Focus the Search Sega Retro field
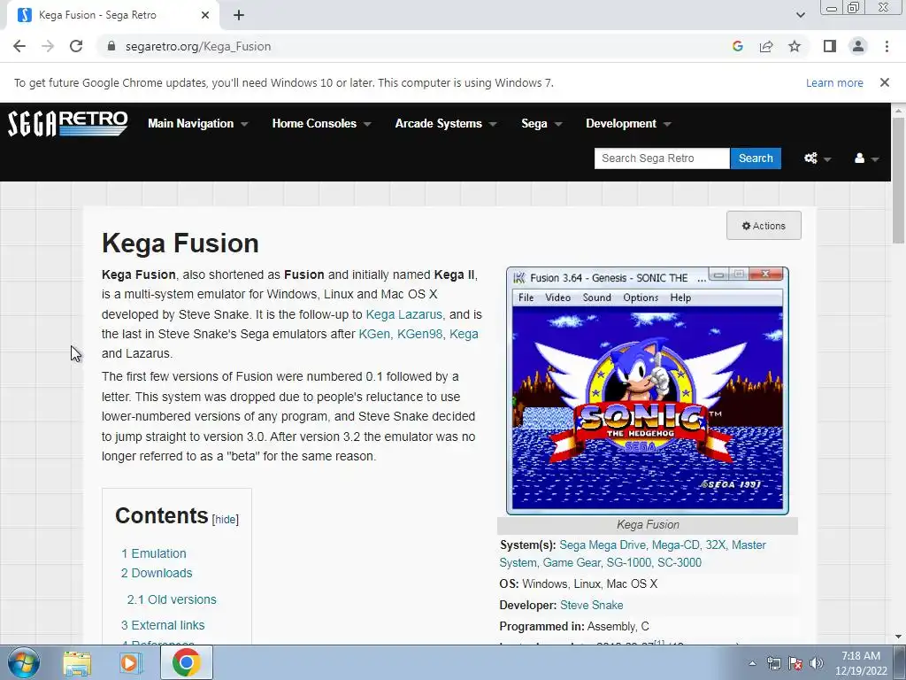The width and height of the screenshot is (906, 680). pyautogui.click(x=662, y=158)
